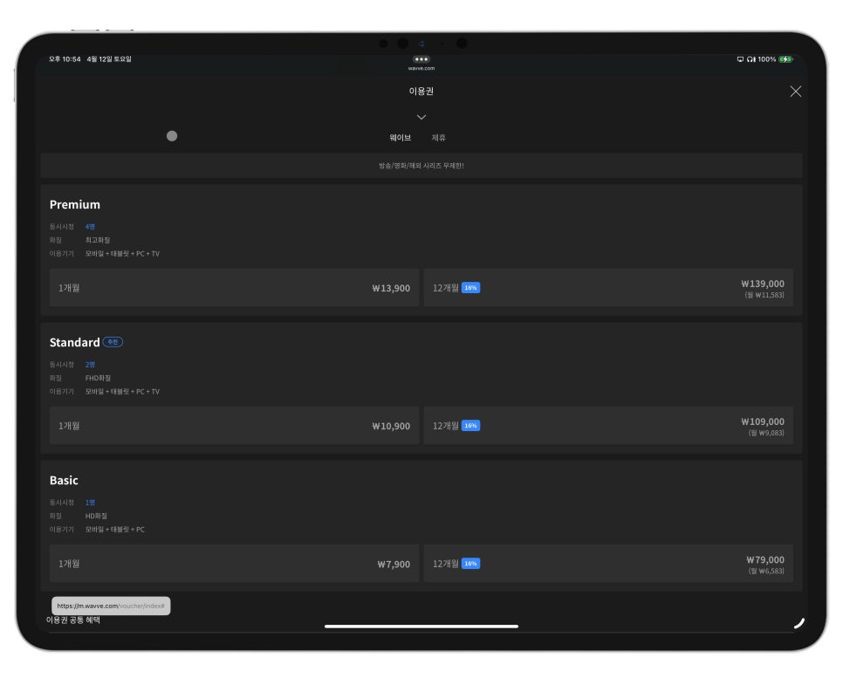Click the HD화질 quality text
The width and height of the screenshot is (843, 685).
tap(96, 516)
